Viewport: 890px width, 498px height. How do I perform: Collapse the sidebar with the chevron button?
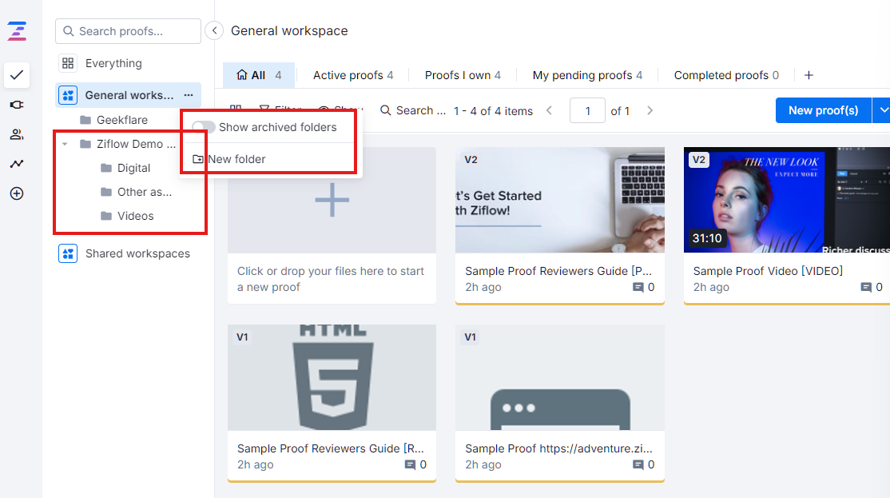(214, 30)
